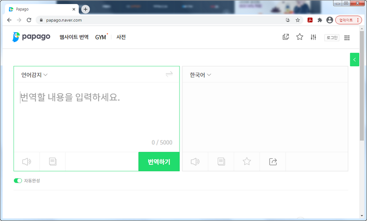Open Chrome extensions puzzle icon

tap(320, 20)
